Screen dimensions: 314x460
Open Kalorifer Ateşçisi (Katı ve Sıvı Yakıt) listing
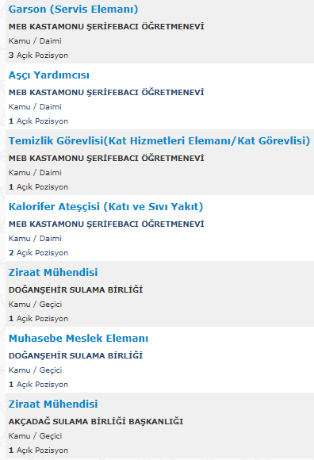[x=105, y=206]
